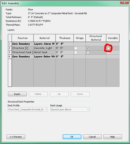Click the Insert button
The height and width of the screenshot is (144, 130).
pos(17,94)
